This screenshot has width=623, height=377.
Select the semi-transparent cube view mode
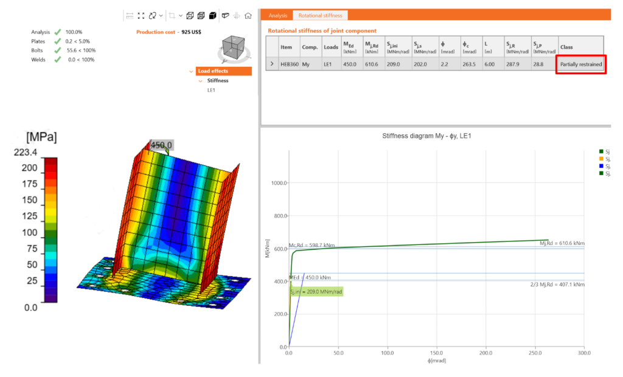(201, 16)
